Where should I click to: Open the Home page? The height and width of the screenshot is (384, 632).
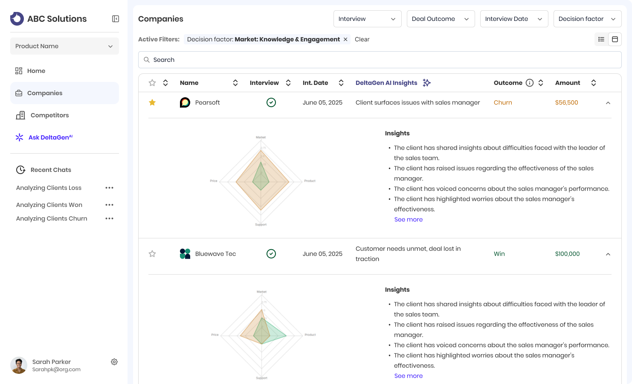click(36, 71)
